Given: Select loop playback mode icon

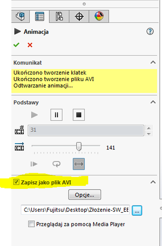Looking at the screenshot, I should tap(56, 164).
